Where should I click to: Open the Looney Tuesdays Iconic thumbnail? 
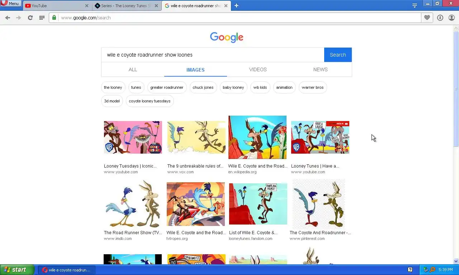[x=133, y=137]
